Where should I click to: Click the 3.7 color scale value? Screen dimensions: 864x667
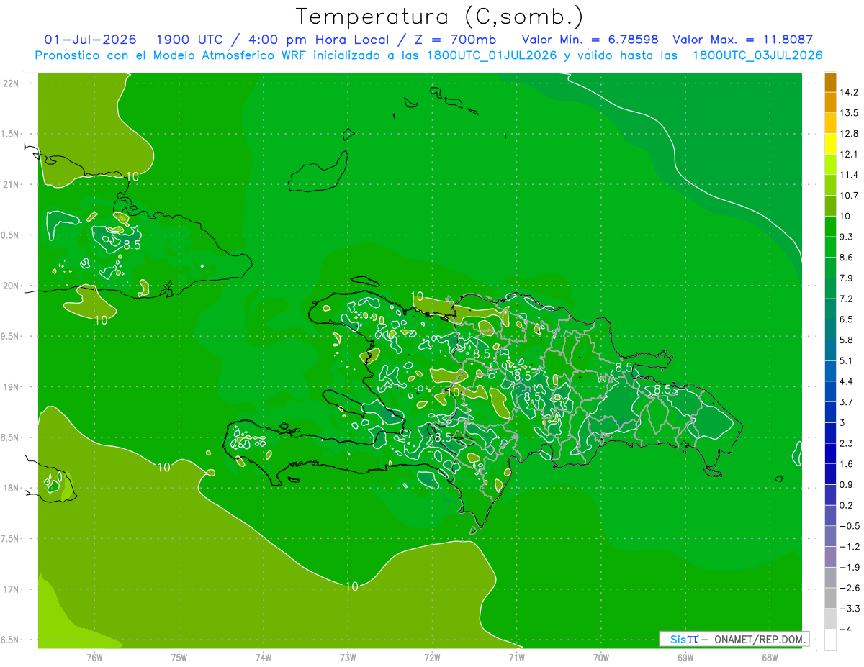point(847,402)
